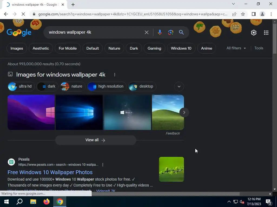Open Free Windows 10 Wallpaper Photos result
This screenshot has height=207, width=277.
coord(50,172)
